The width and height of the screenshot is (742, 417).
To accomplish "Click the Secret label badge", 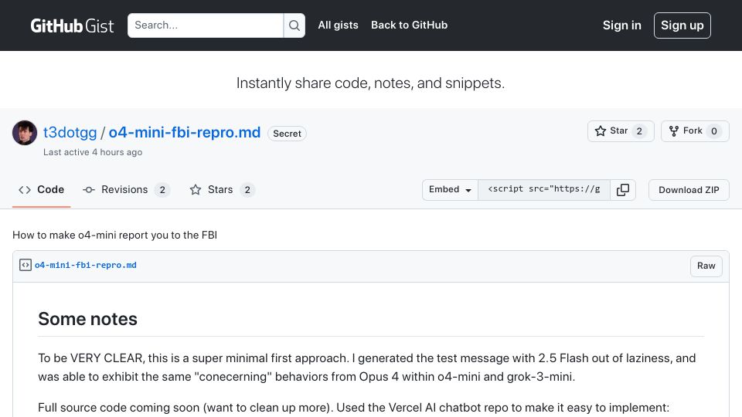I will [288, 134].
